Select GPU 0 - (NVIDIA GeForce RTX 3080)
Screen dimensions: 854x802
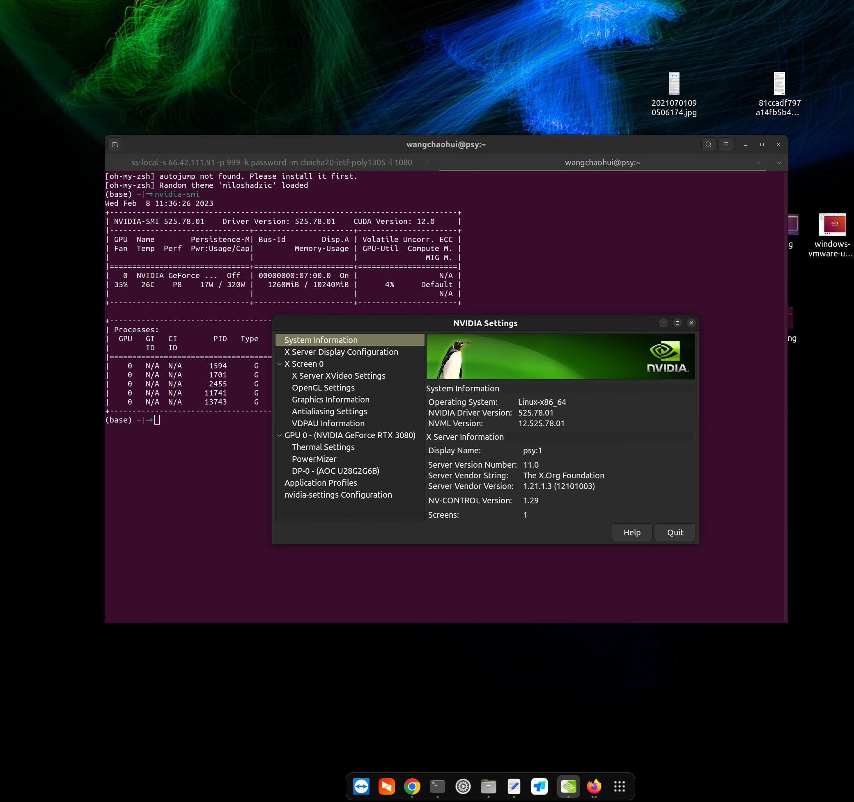[x=350, y=435]
